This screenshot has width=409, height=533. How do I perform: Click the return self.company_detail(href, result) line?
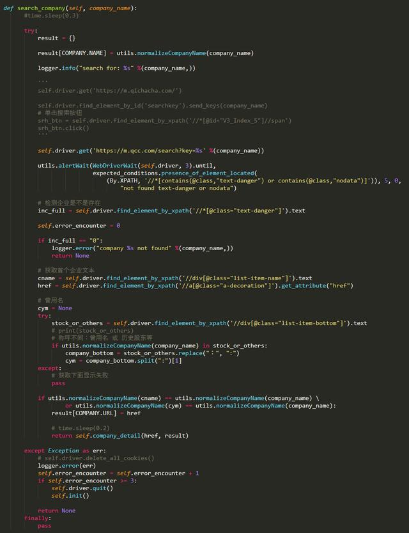[120, 436]
